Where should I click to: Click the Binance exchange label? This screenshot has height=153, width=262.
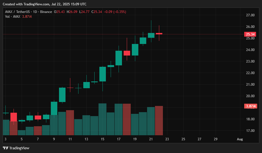click(46, 12)
